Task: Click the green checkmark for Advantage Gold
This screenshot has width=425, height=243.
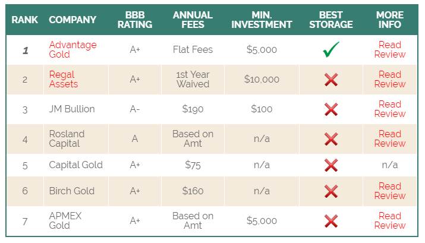Action: click(331, 49)
